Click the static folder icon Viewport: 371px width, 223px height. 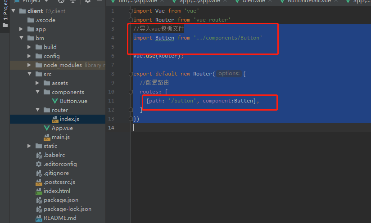click(x=39, y=146)
